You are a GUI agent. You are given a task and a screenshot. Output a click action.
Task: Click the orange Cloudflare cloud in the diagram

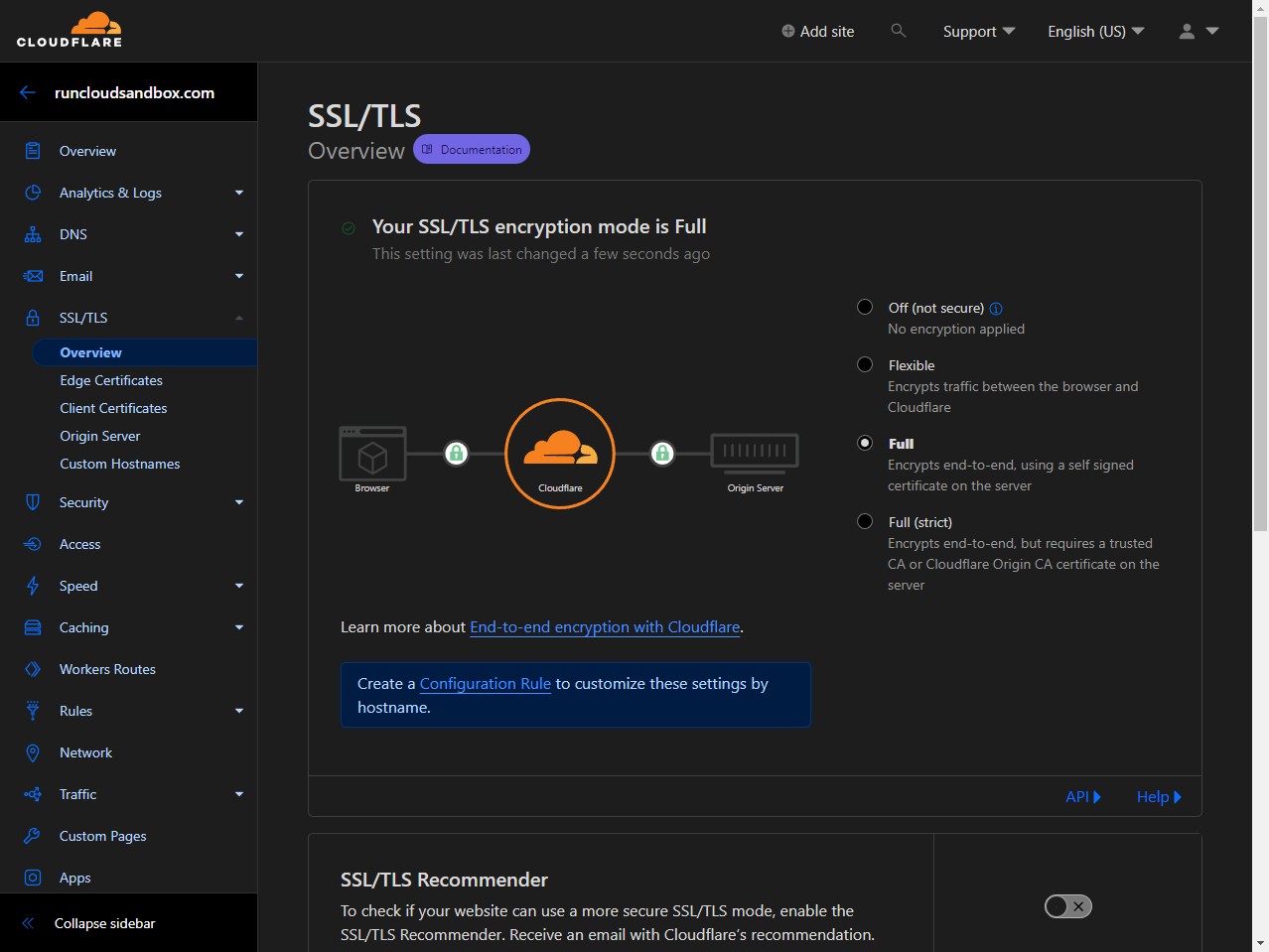point(560,448)
